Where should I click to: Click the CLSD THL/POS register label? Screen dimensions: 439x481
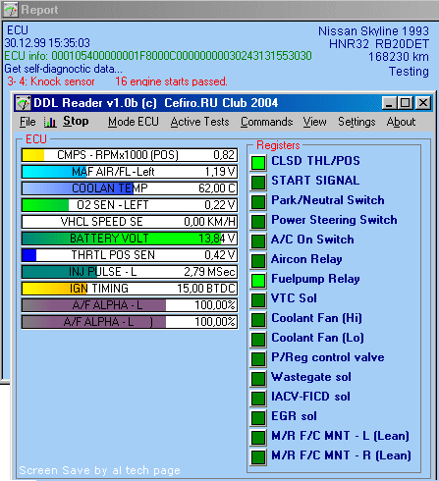[x=315, y=161]
